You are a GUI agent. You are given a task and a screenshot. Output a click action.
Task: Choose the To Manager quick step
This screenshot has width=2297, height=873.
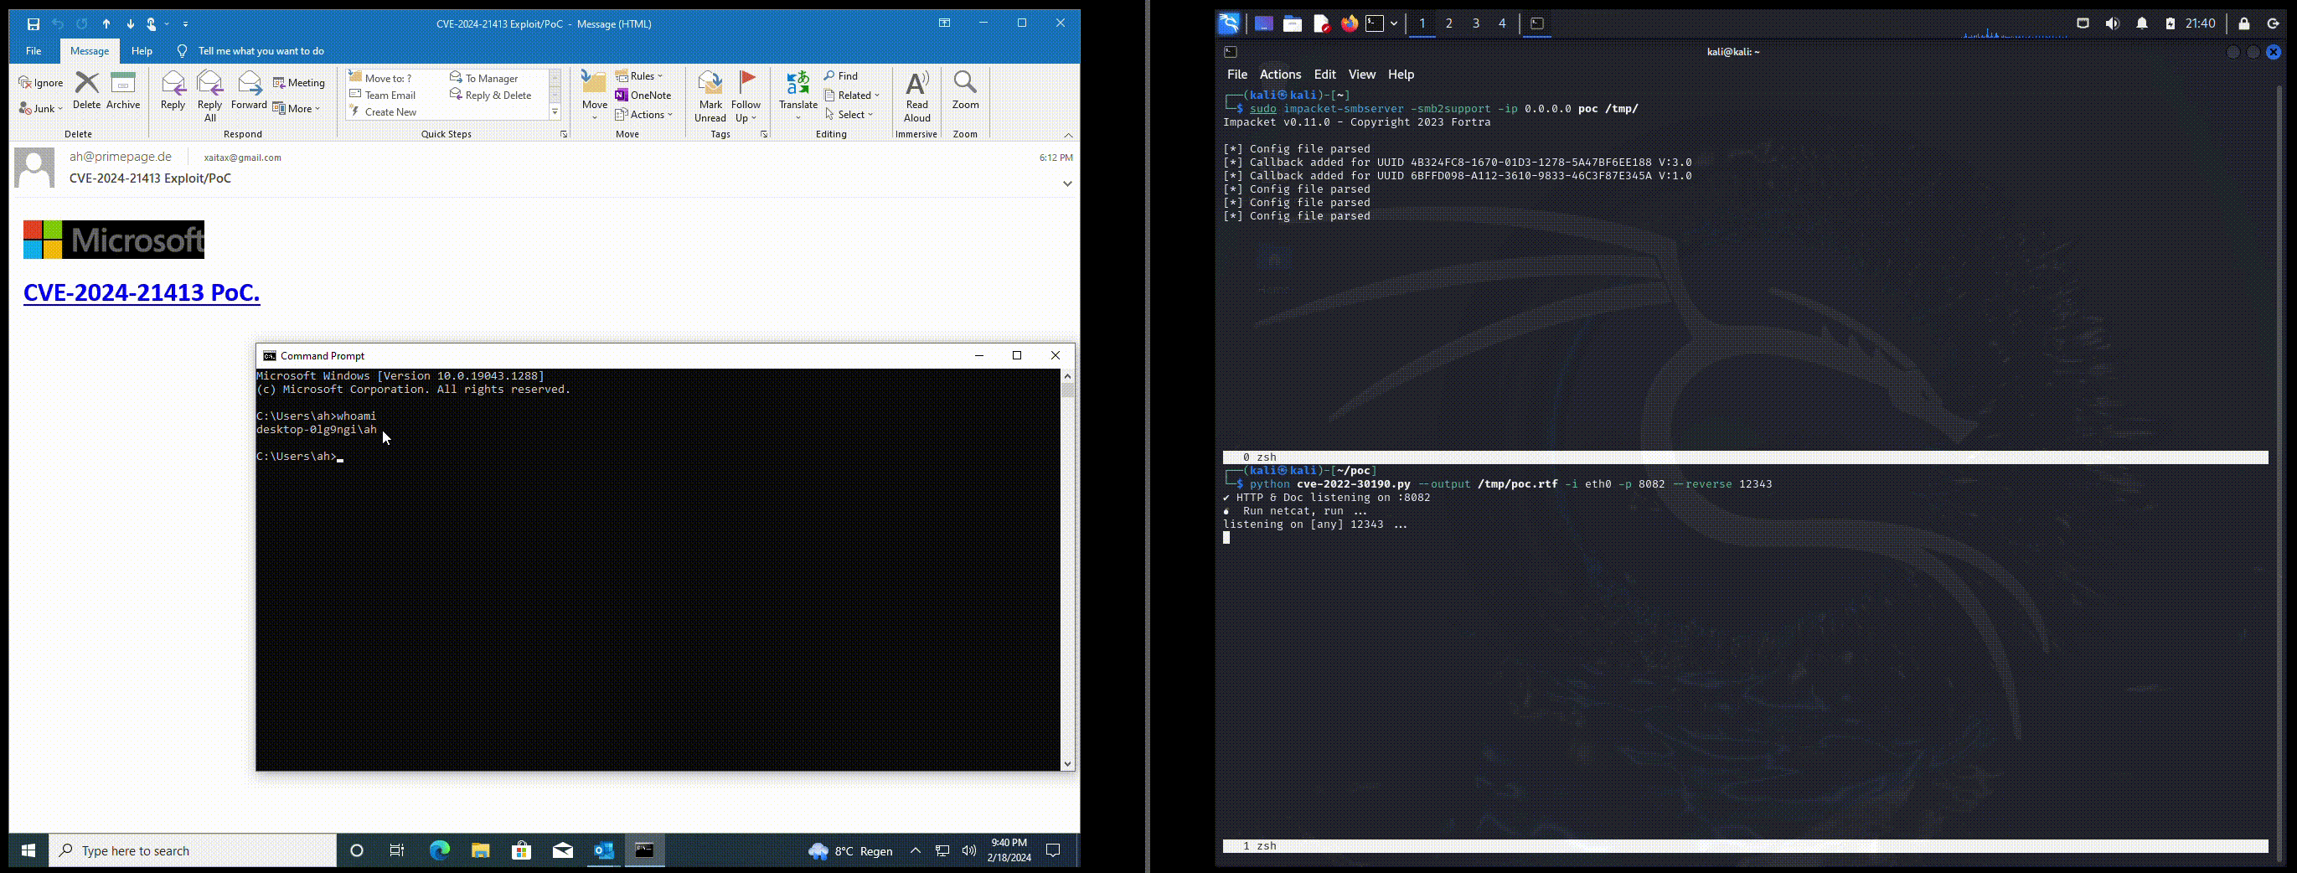485,79
